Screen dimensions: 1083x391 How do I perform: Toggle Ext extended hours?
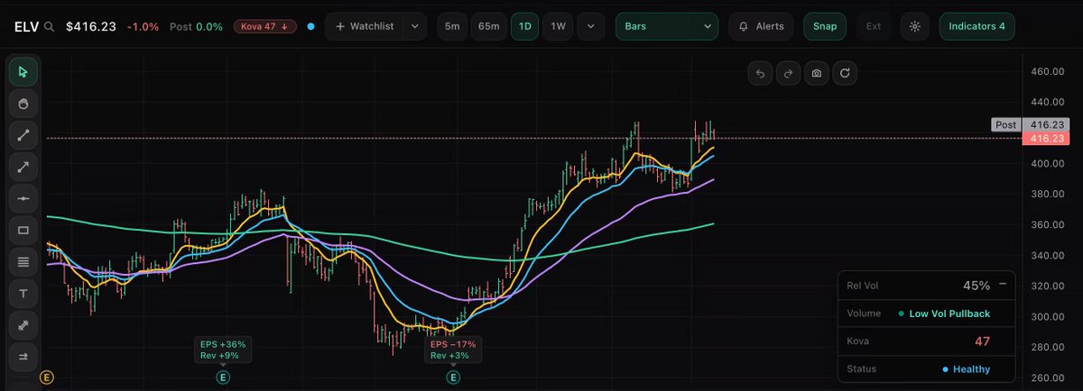pos(873,26)
